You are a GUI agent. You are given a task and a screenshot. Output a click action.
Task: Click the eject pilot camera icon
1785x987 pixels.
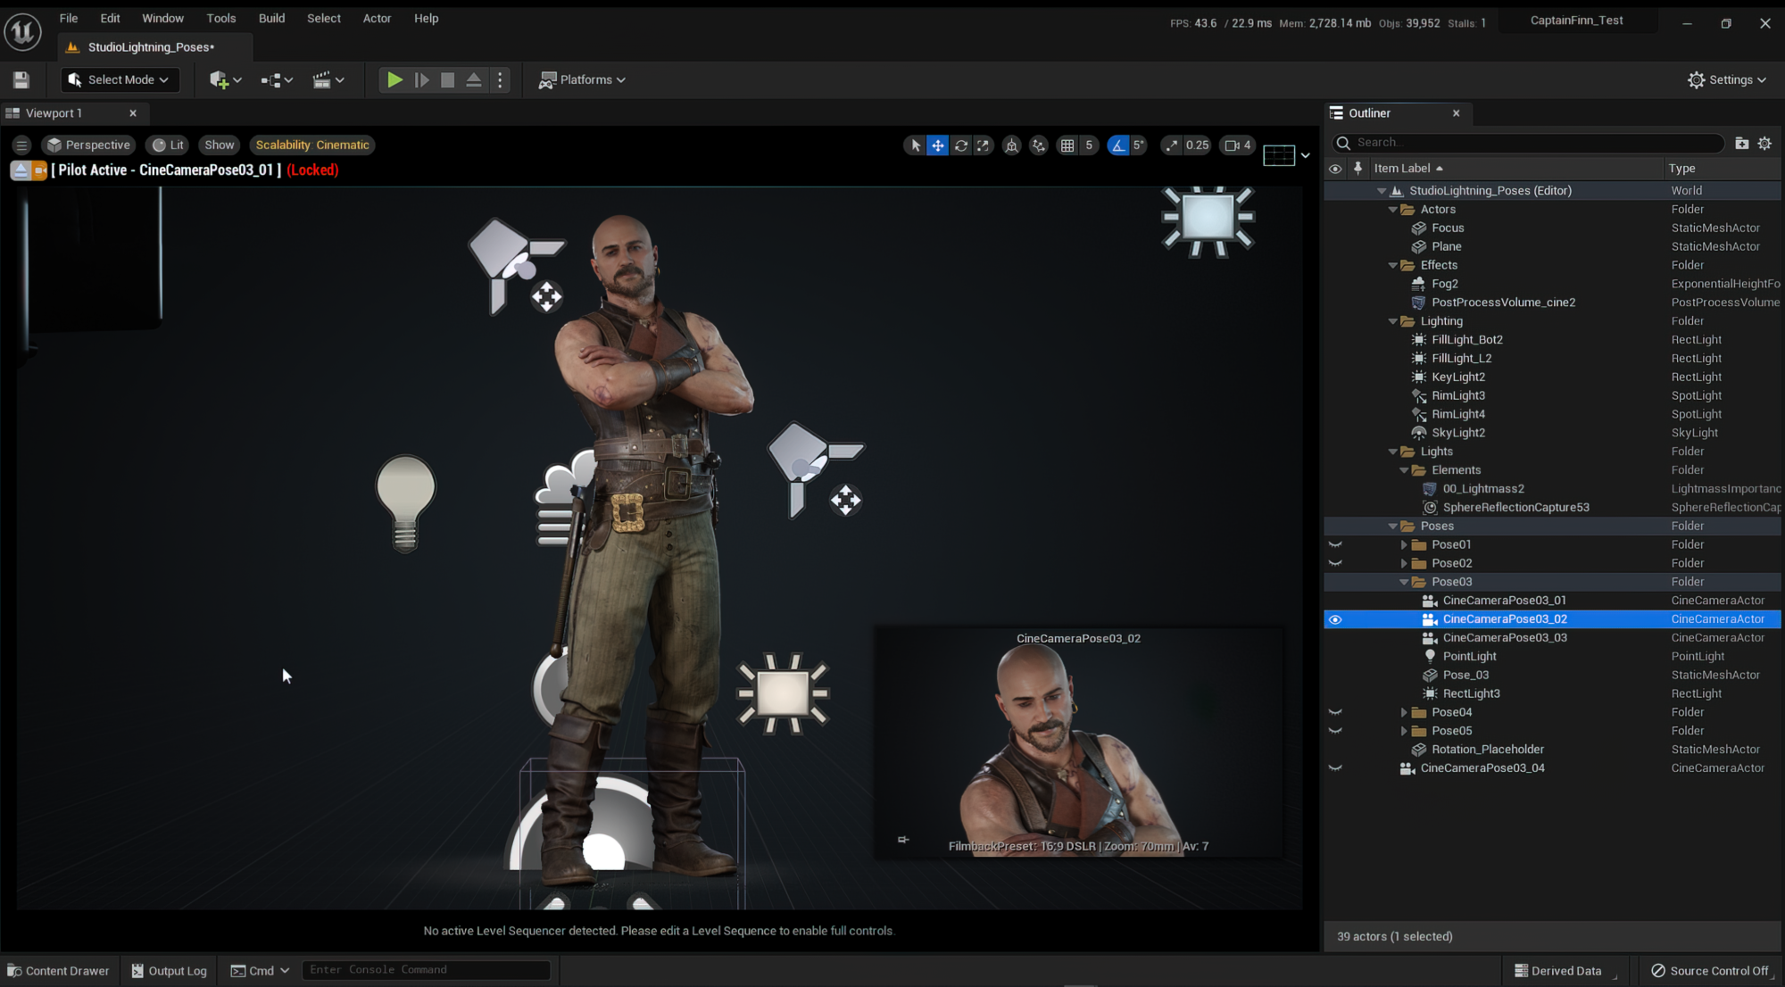pos(21,170)
